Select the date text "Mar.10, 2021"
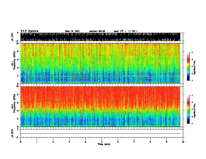 pos(73,31)
